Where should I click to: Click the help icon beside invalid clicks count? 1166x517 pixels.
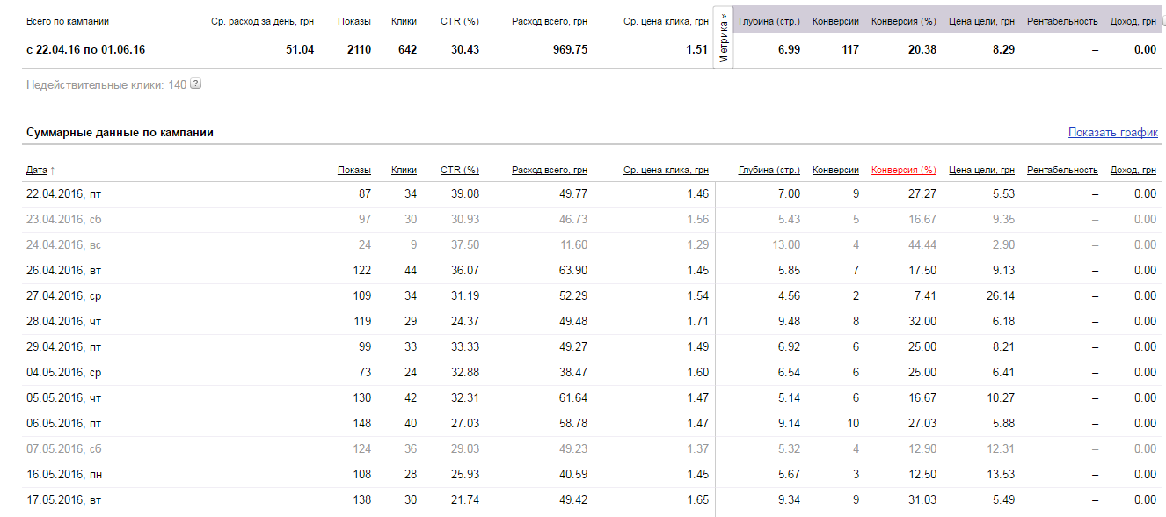click(196, 84)
